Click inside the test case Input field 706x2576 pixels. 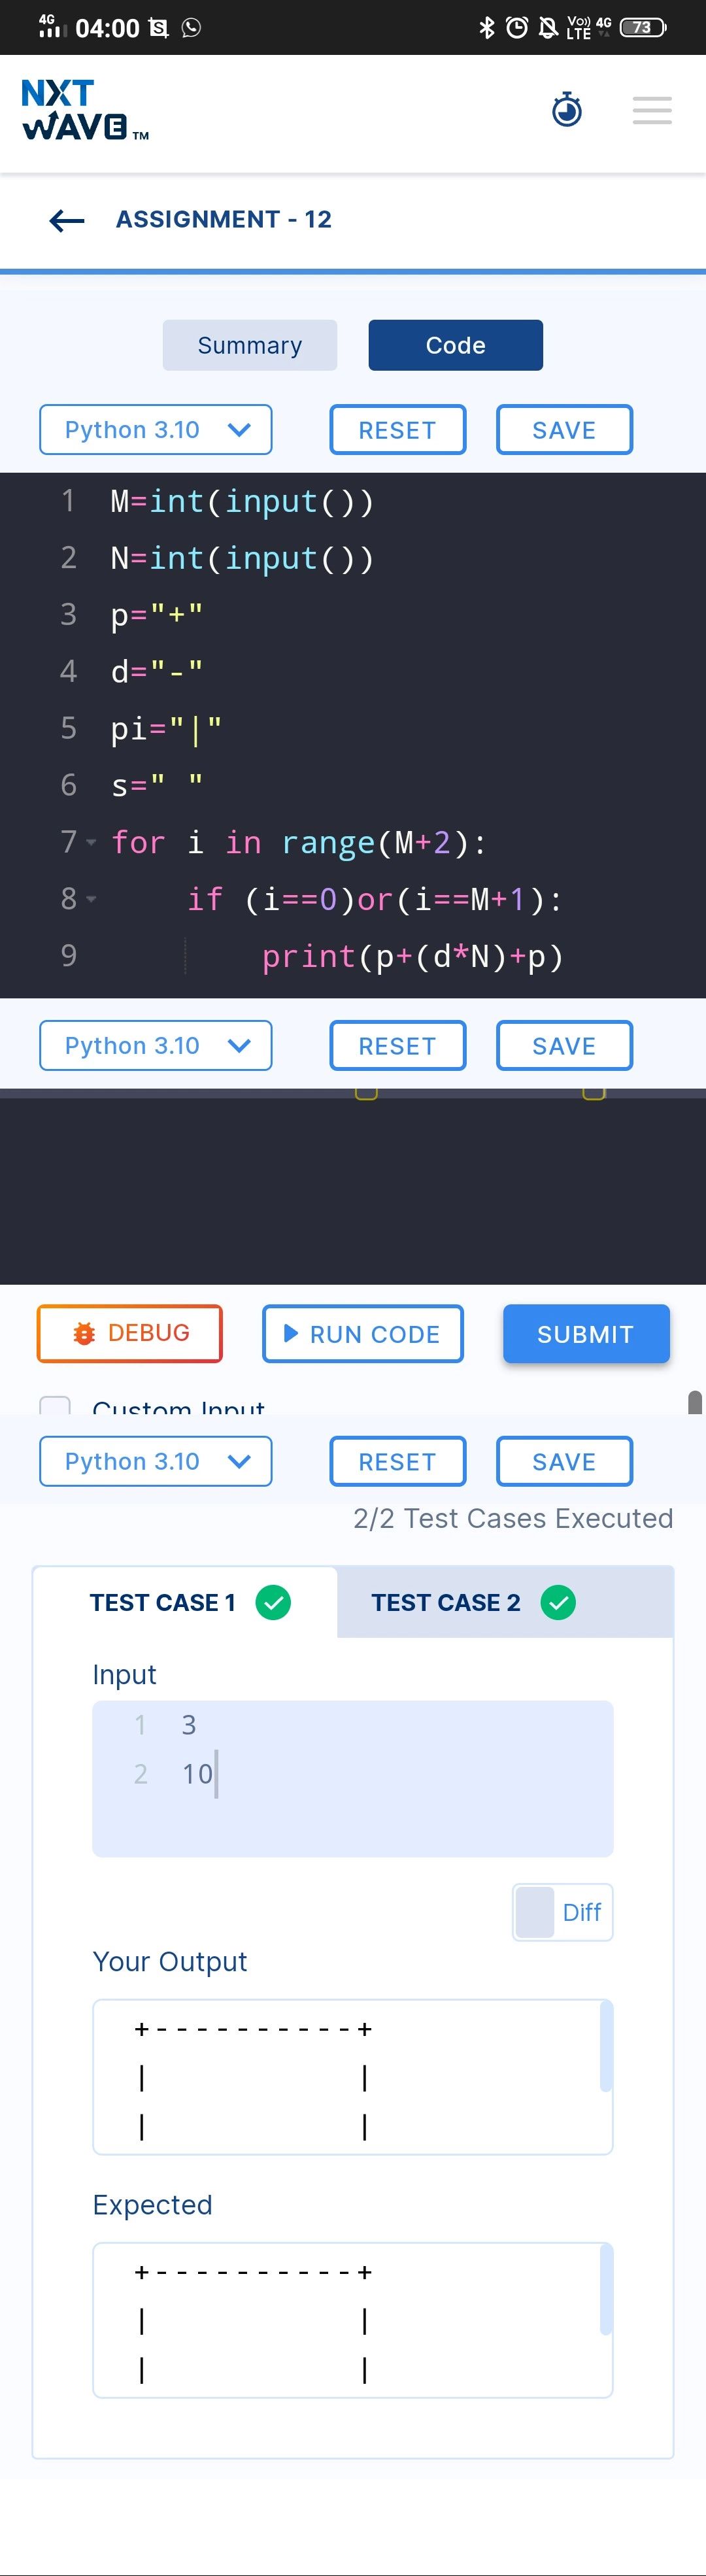(x=353, y=1778)
